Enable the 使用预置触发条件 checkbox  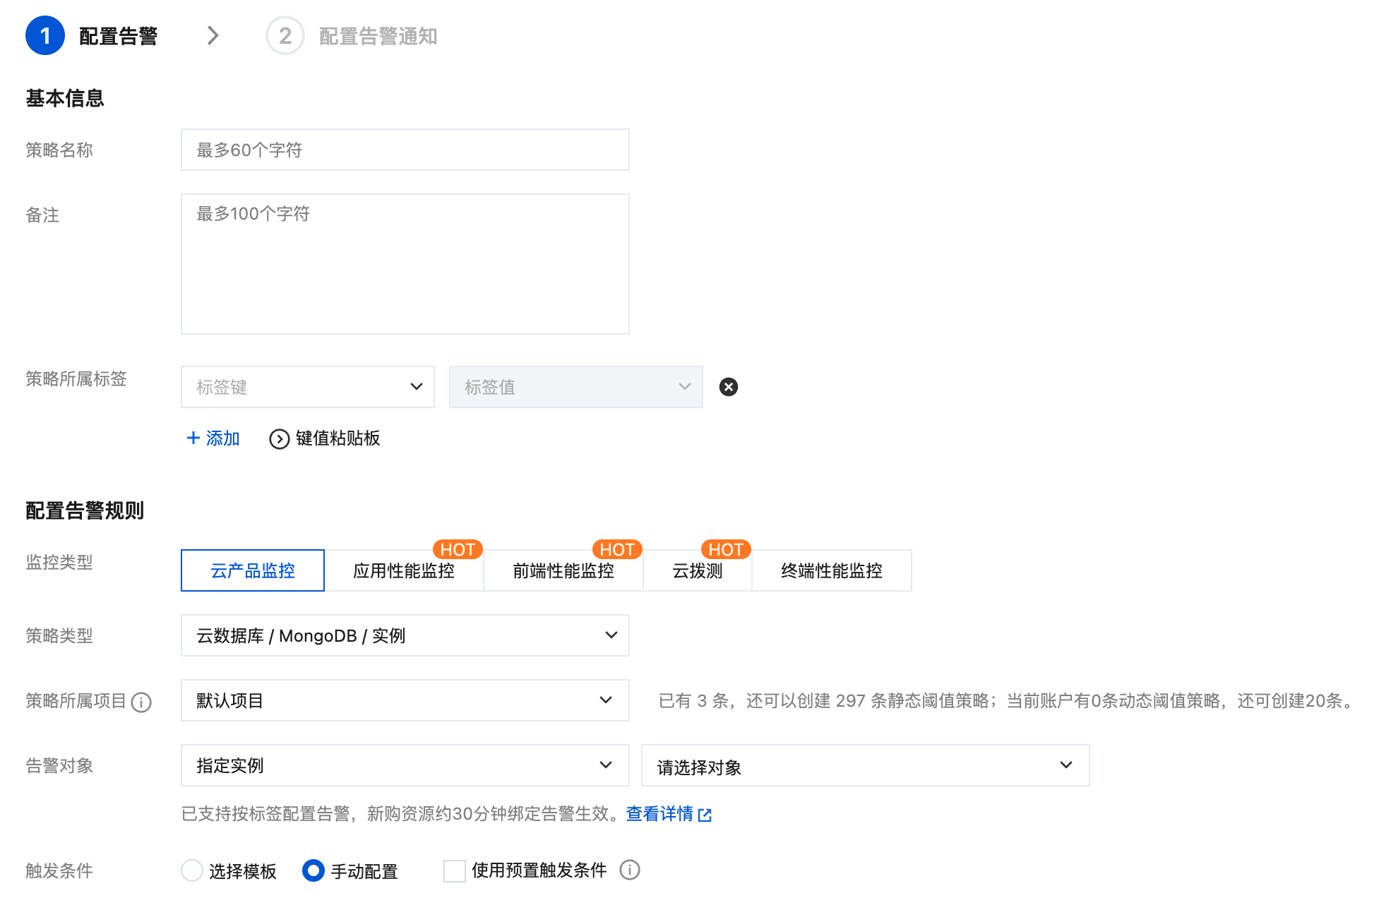454,870
